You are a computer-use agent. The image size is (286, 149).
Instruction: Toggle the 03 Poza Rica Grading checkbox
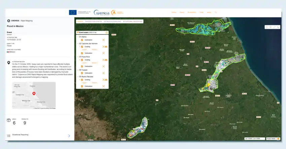tap(82, 60)
